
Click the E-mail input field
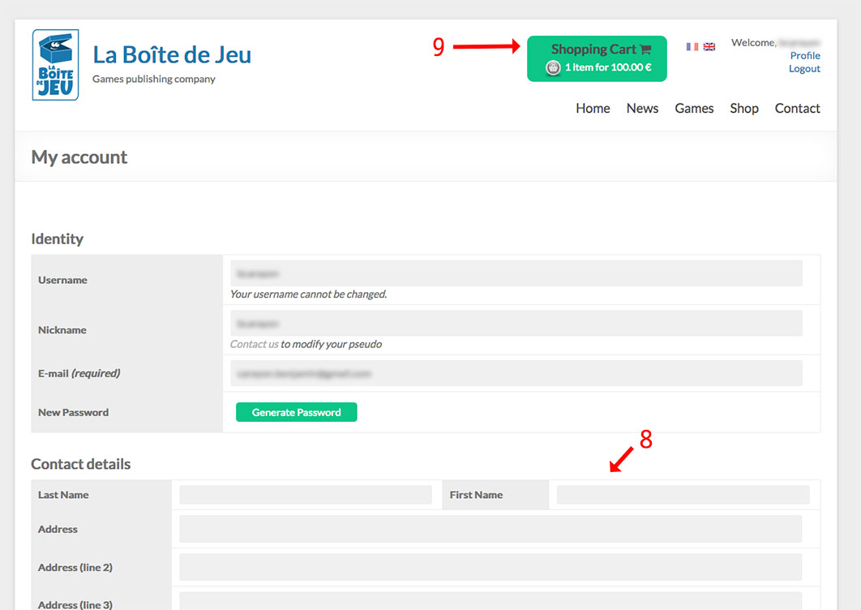[x=516, y=374]
